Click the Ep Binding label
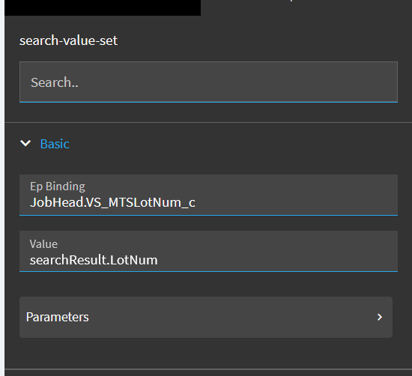This screenshot has width=412, height=376. (x=58, y=187)
